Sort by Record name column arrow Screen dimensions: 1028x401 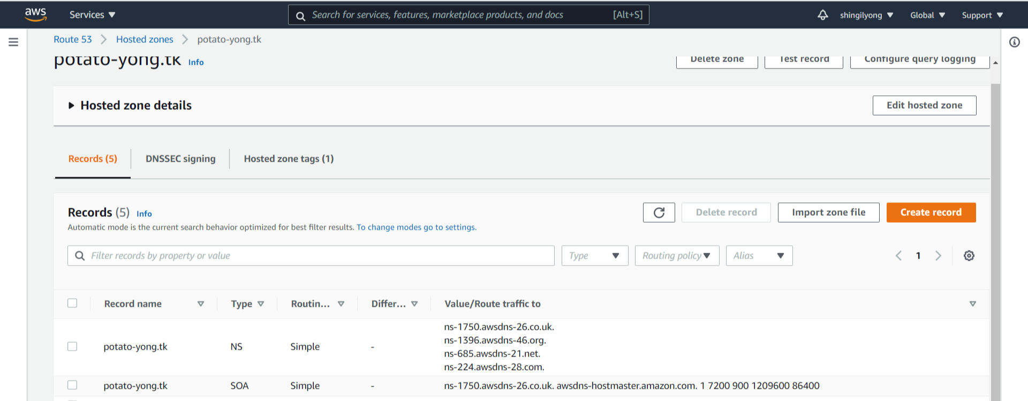tap(201, 304)
